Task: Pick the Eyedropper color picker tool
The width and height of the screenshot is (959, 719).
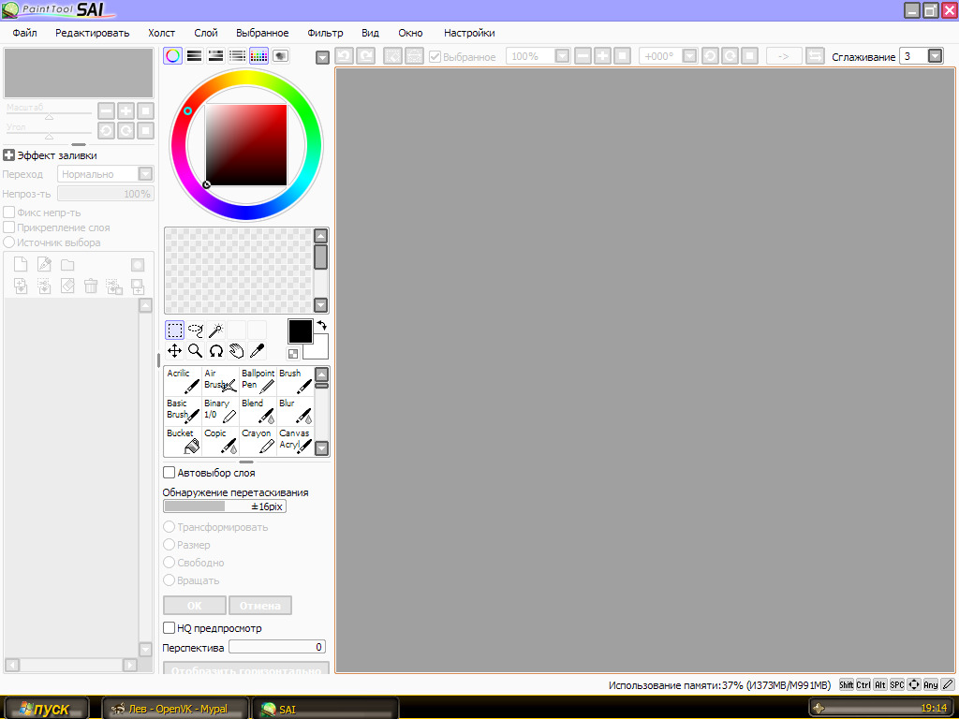Action: click(258, 351)
